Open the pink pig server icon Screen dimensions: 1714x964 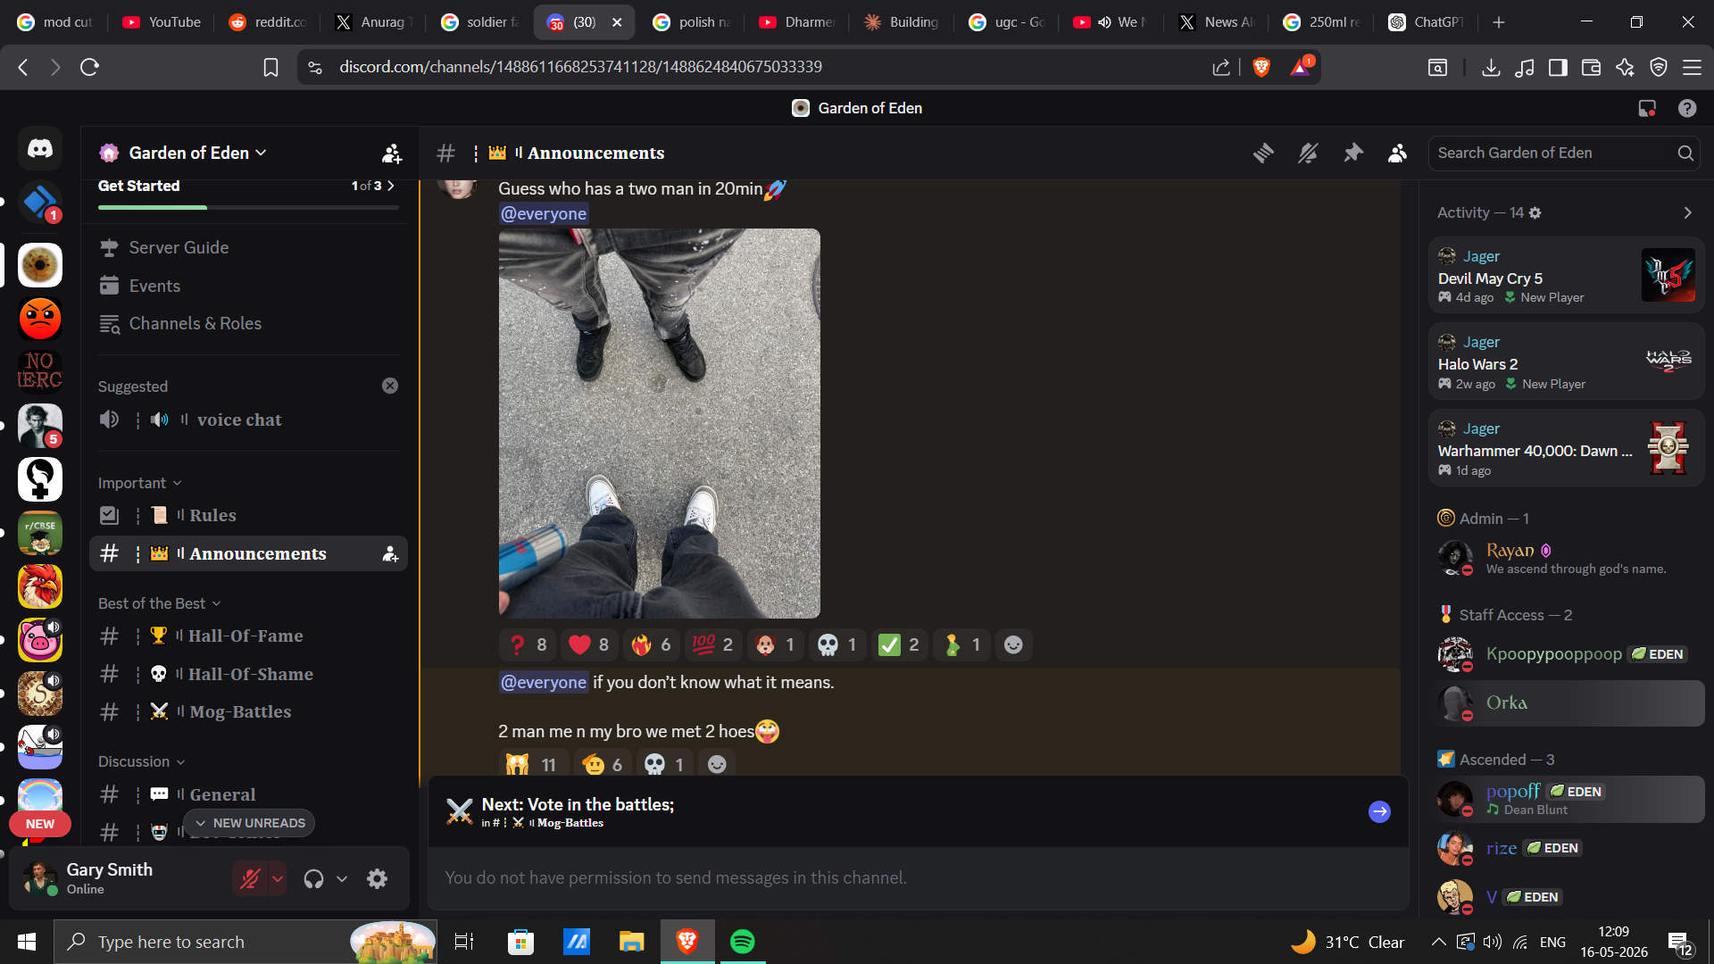pos(40,640)
